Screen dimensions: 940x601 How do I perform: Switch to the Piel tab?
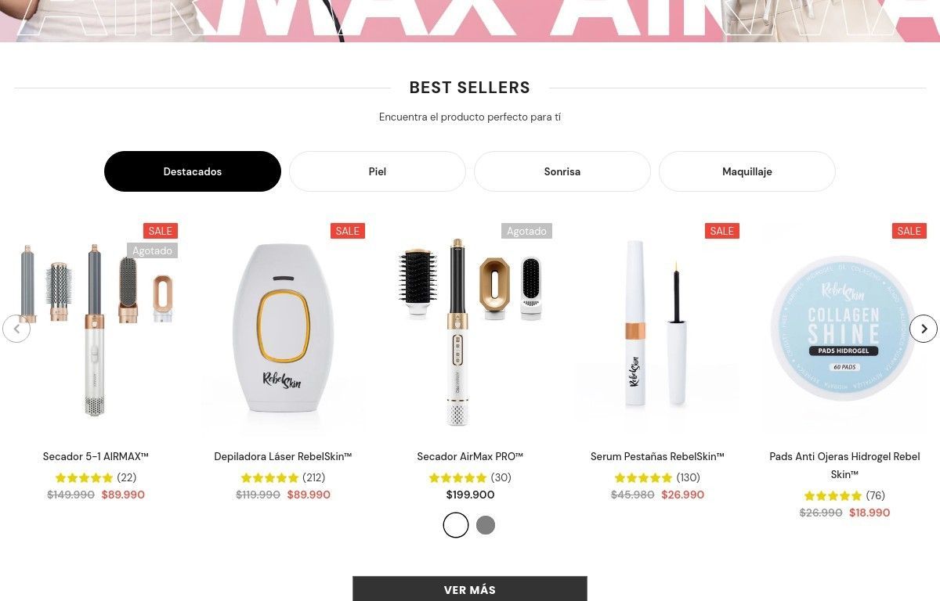click(x=378, y=171)
